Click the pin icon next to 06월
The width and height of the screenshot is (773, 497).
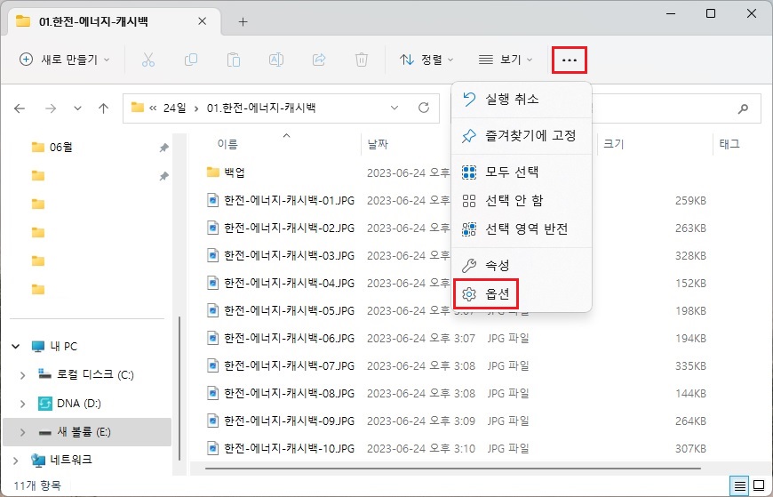tap(163, 148)
